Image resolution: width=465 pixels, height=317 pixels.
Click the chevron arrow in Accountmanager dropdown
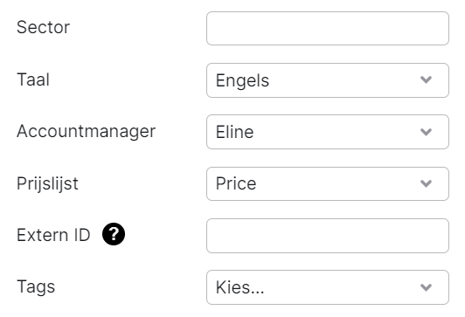pyautogui.click(x=426, y=132)
